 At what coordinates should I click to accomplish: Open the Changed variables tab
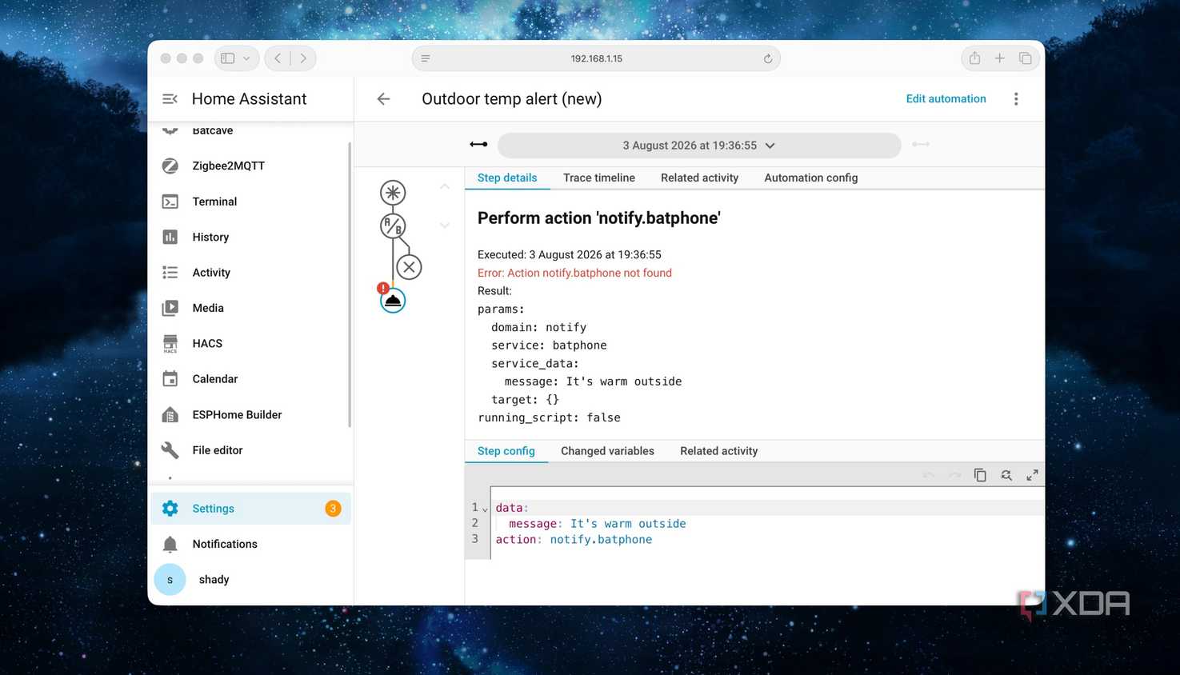607,451
